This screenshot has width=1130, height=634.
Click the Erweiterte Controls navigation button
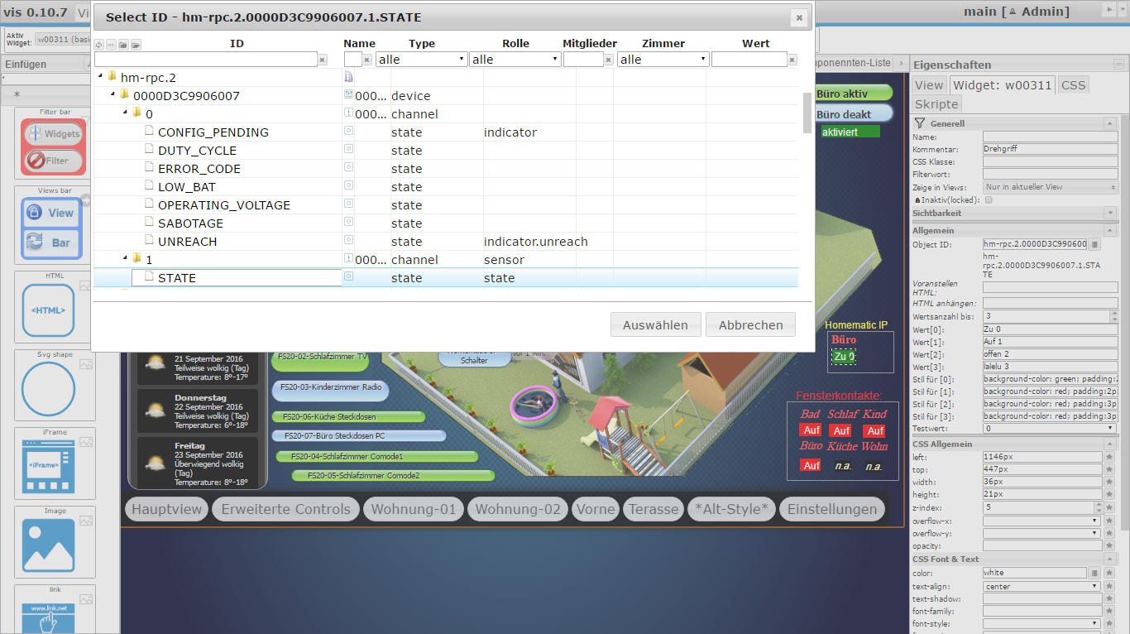point(286,509)
